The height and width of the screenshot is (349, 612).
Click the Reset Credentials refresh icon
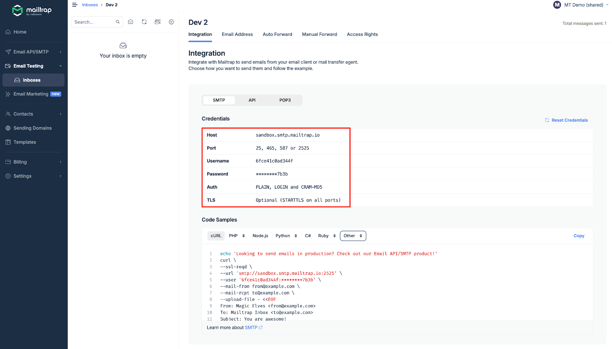547,120
